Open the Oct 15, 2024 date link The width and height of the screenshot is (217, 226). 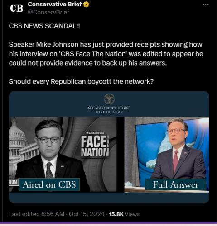pyautogui.click(x=87, y=214)
